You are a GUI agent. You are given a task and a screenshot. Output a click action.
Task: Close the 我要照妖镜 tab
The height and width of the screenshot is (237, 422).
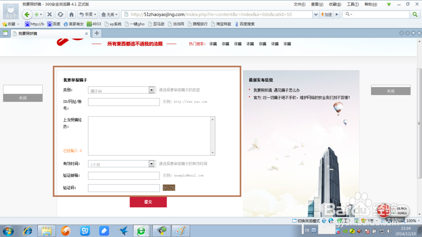point(87,34)
